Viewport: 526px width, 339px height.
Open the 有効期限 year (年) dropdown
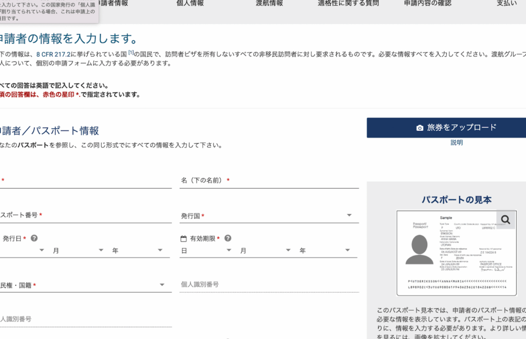325,251
